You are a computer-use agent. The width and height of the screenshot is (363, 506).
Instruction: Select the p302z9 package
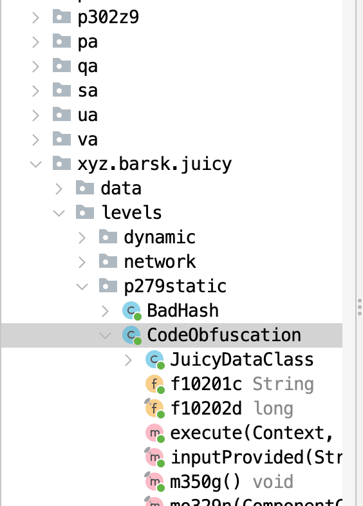(x=108, y=17)
